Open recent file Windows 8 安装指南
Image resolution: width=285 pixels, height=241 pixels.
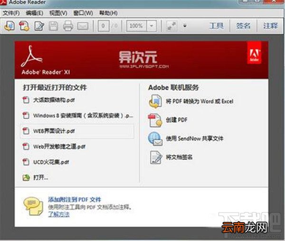[83, 115]
